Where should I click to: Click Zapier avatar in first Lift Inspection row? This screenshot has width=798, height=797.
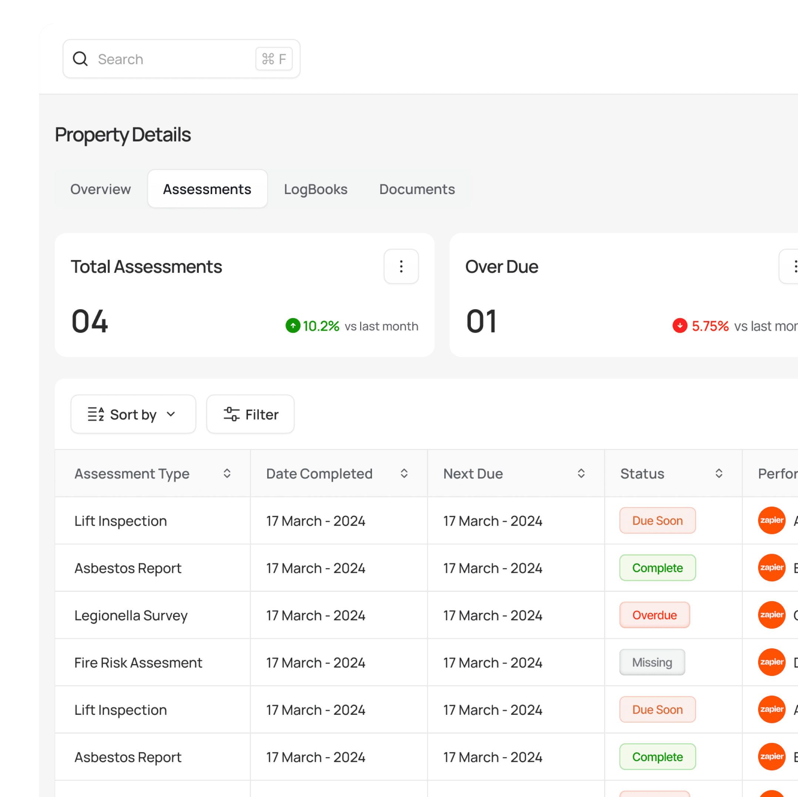772,520
